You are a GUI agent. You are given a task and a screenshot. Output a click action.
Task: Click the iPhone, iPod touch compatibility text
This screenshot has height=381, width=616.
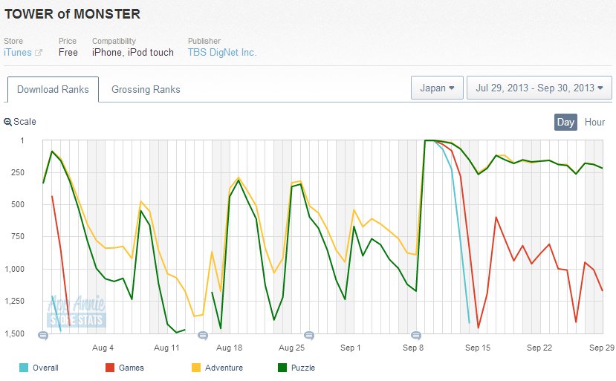click(133, 52)
